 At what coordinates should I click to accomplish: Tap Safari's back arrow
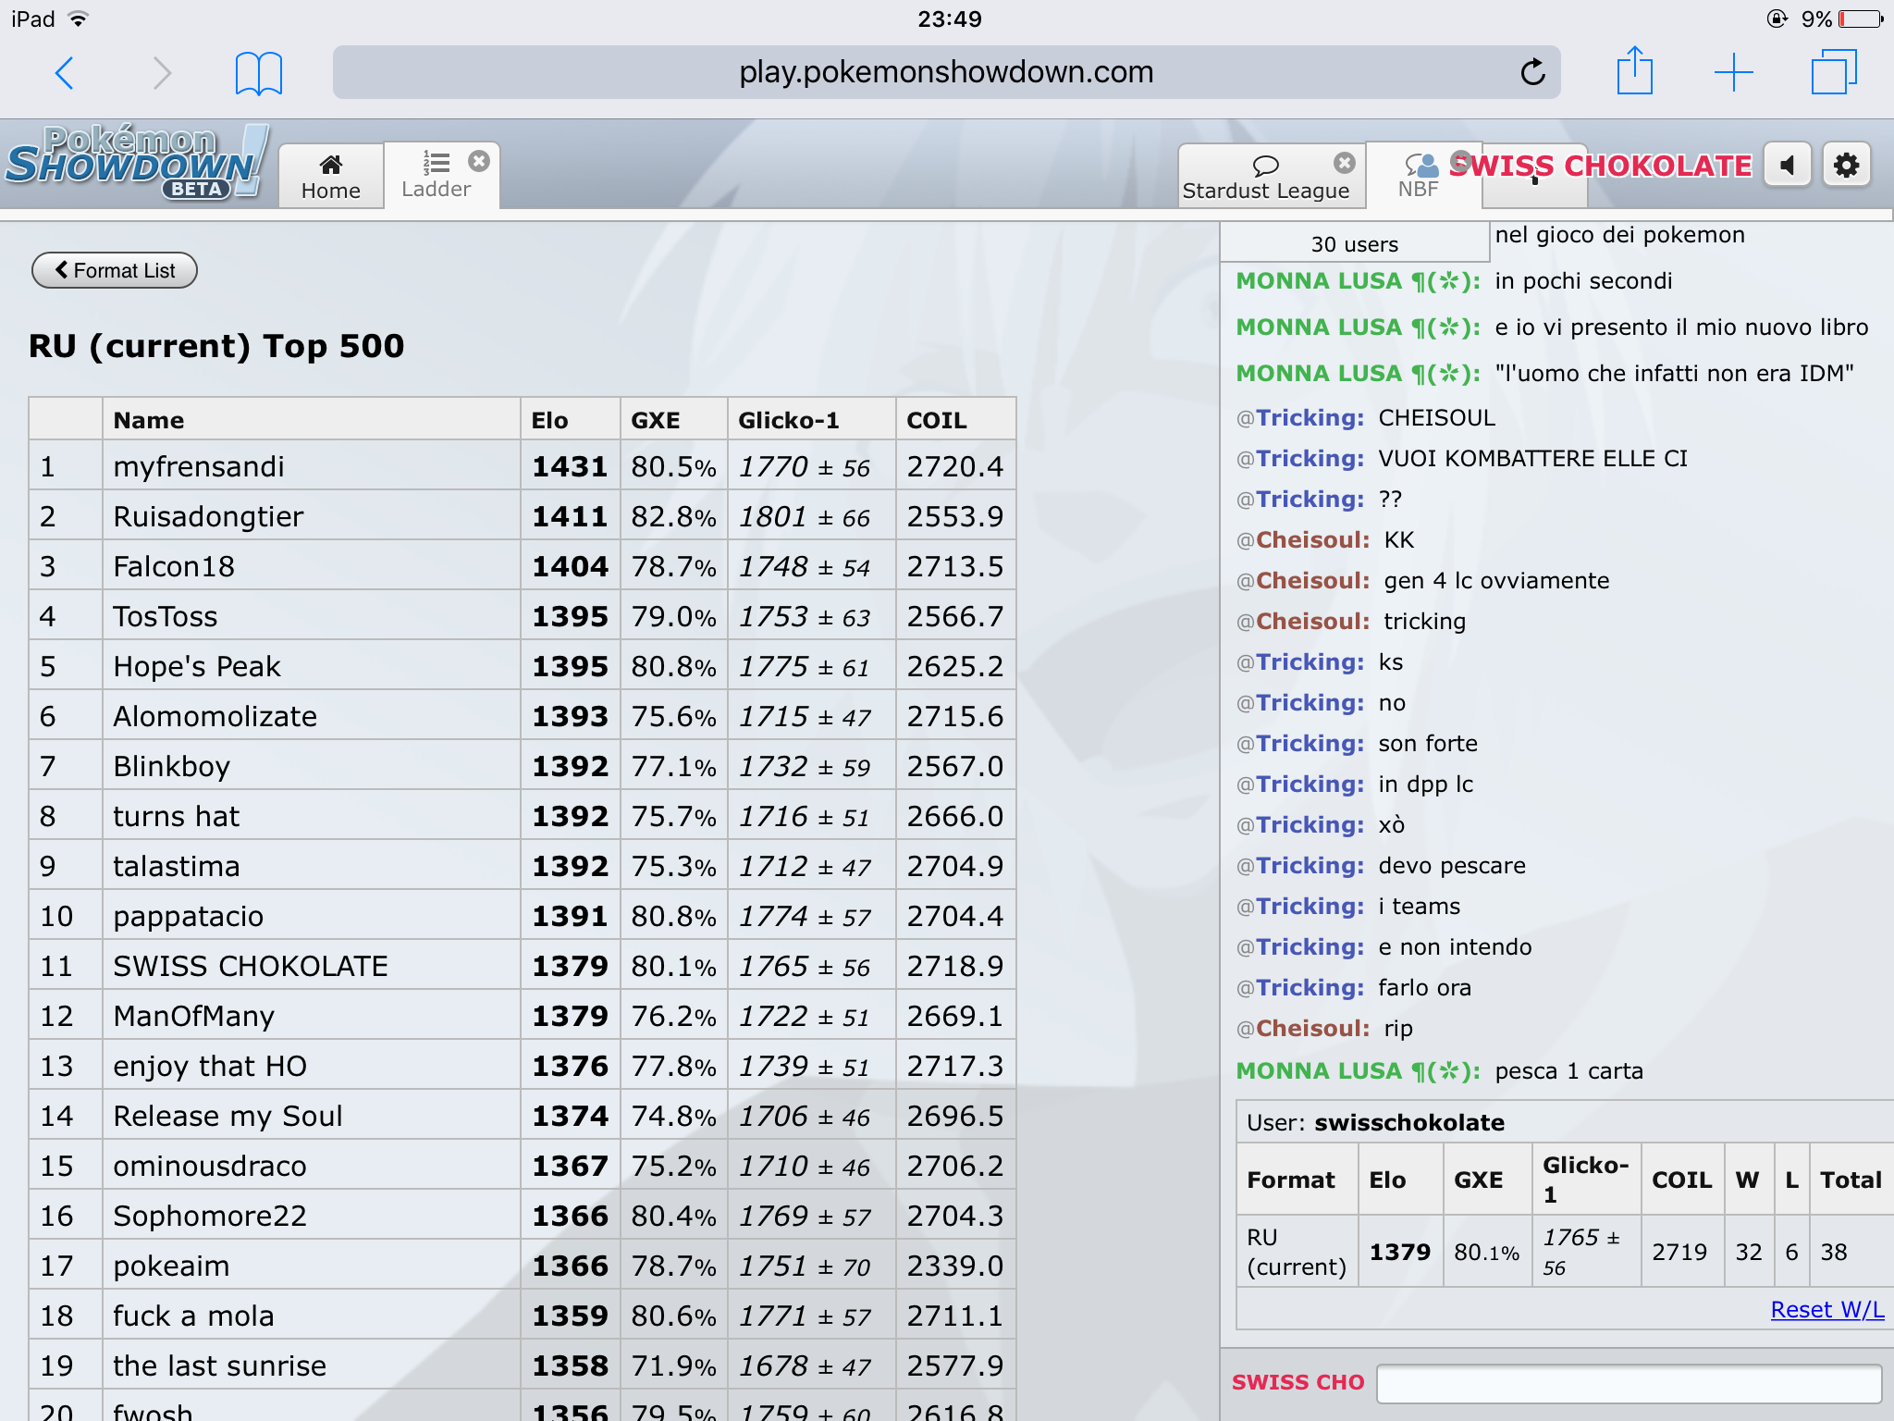click(x=65, y=73)
